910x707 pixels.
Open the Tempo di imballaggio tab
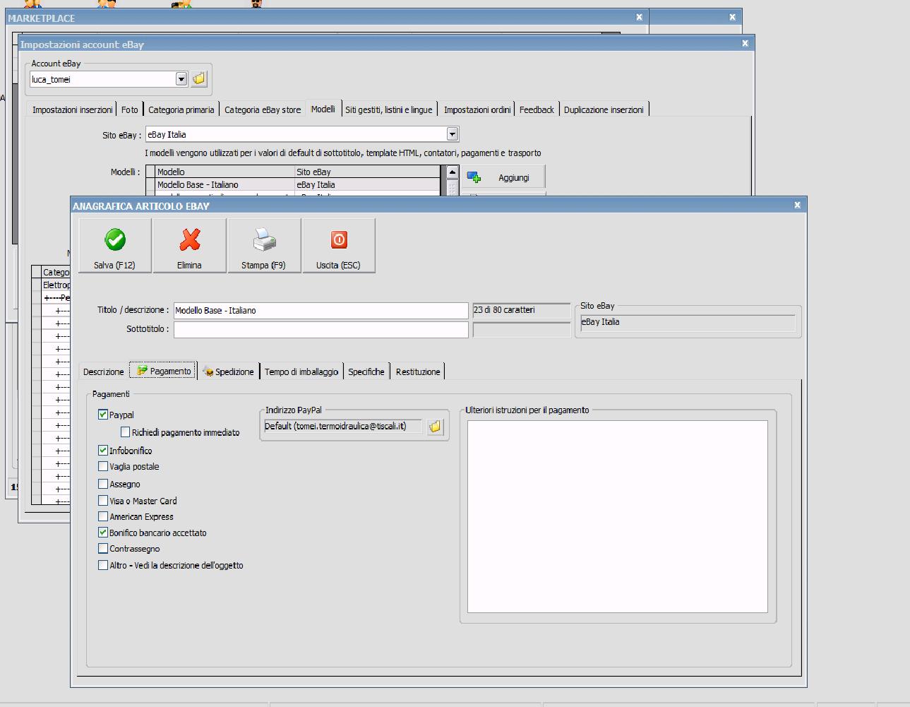[x=301, y=372]
